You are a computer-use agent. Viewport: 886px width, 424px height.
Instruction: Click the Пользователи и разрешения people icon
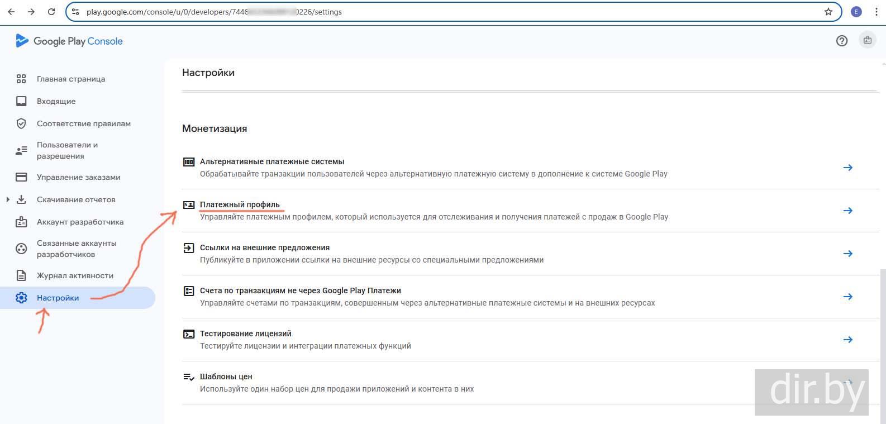click(21, 150)
